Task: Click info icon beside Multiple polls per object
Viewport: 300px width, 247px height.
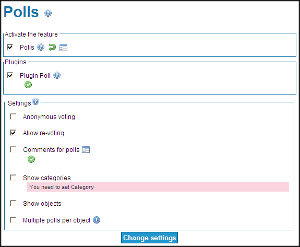Action: click(97, 220)
